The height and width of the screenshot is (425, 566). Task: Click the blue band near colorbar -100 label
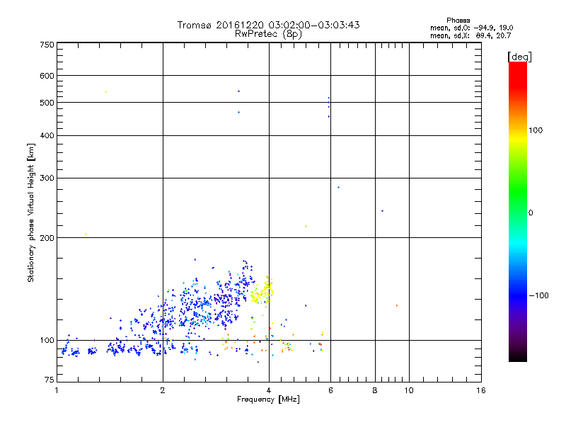pyautogui.click(x=518, y=295)
